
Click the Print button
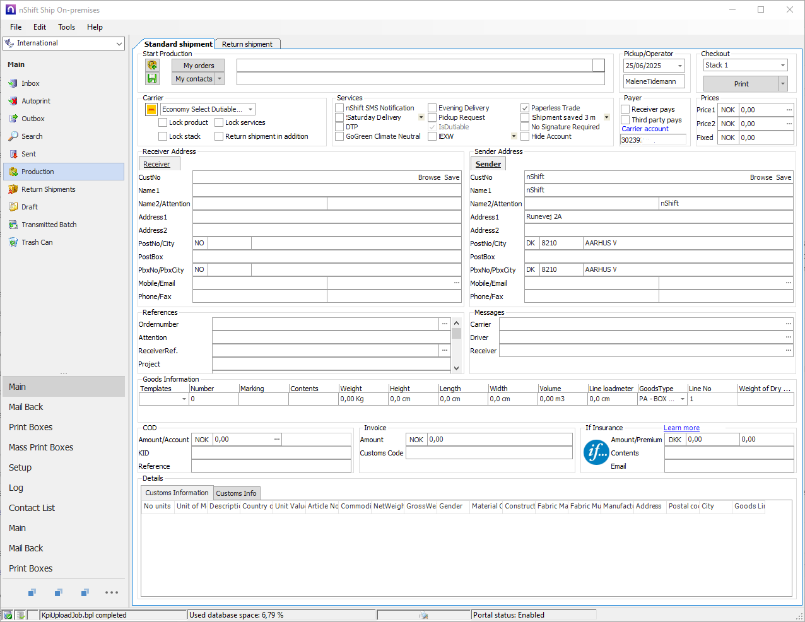point(741,84)
